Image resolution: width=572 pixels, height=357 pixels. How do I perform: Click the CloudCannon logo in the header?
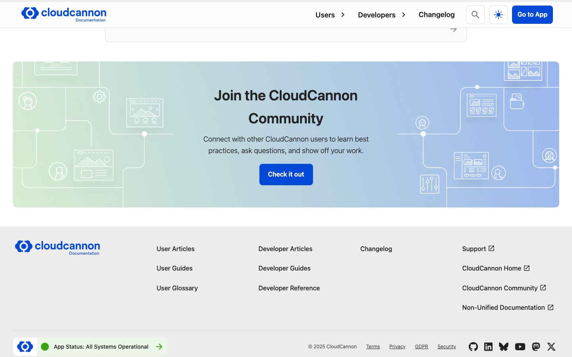(64, 14)
